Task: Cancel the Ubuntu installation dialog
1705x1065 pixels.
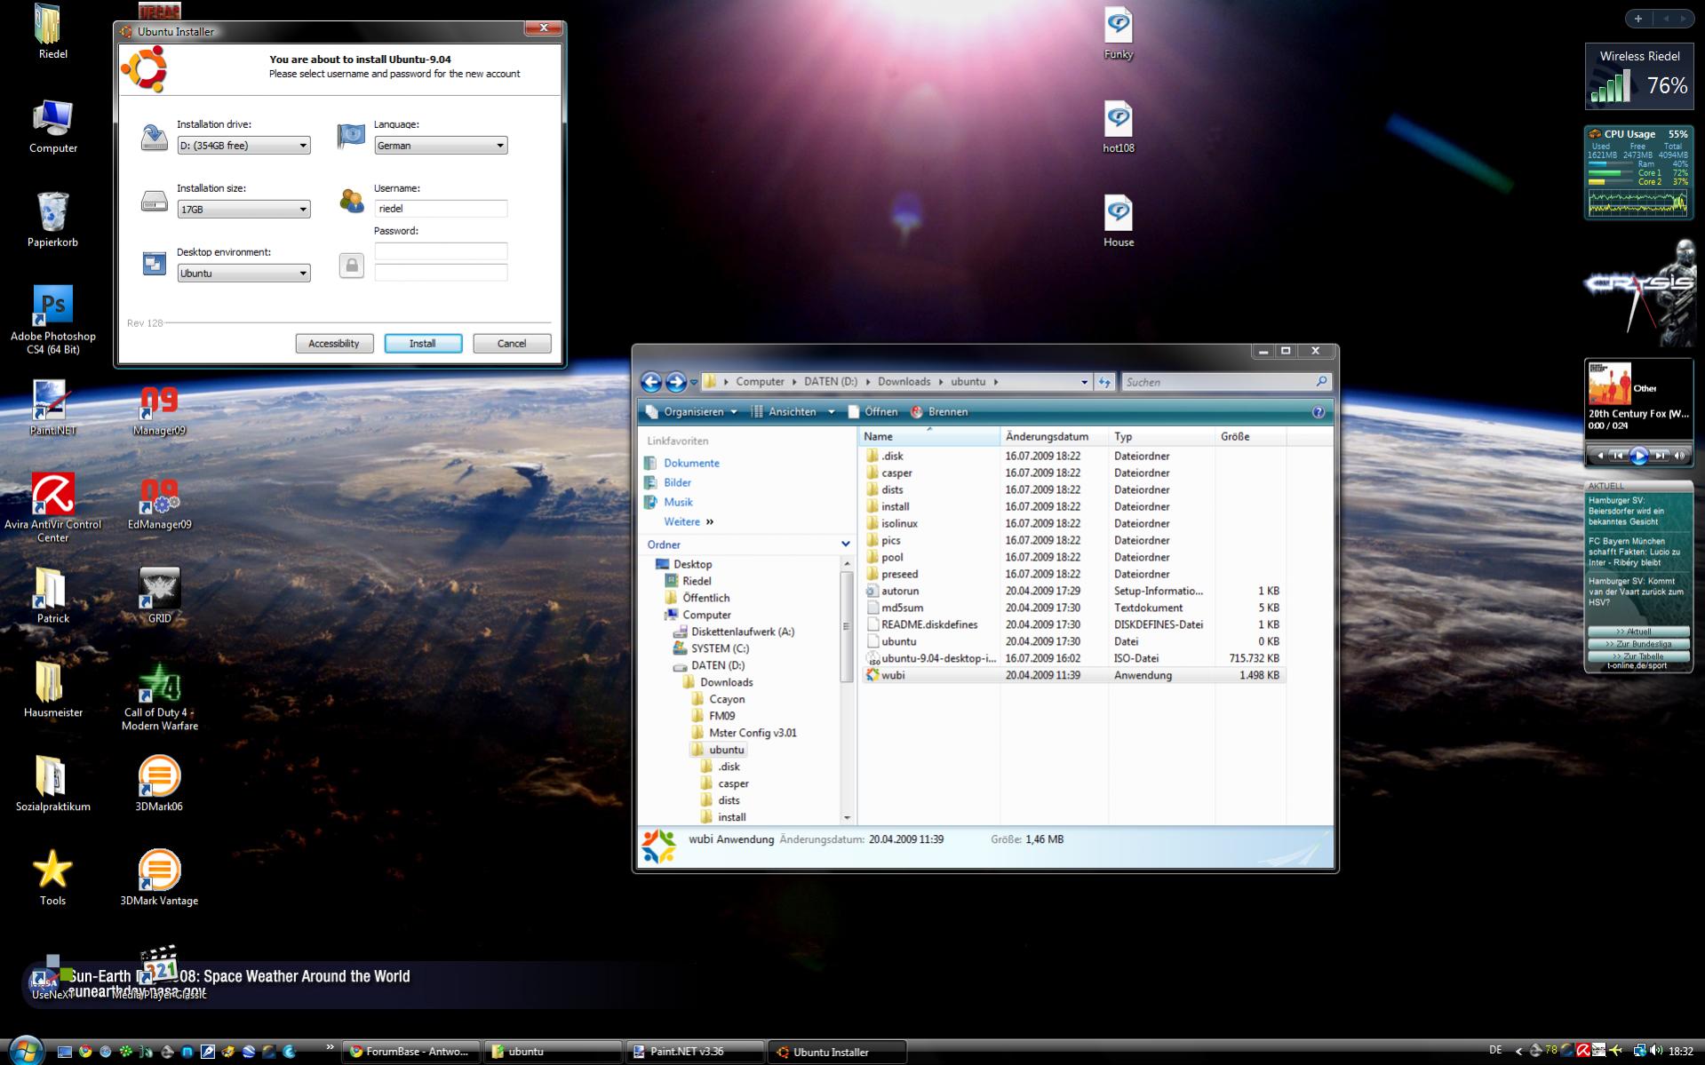Action: (x=512, y=344)
